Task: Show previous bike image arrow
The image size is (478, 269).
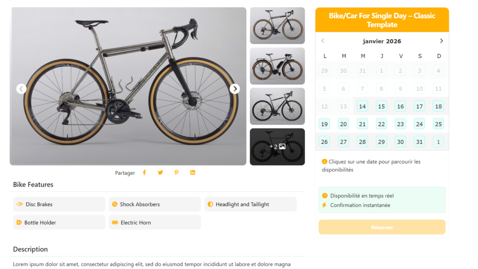Action: 21,89
